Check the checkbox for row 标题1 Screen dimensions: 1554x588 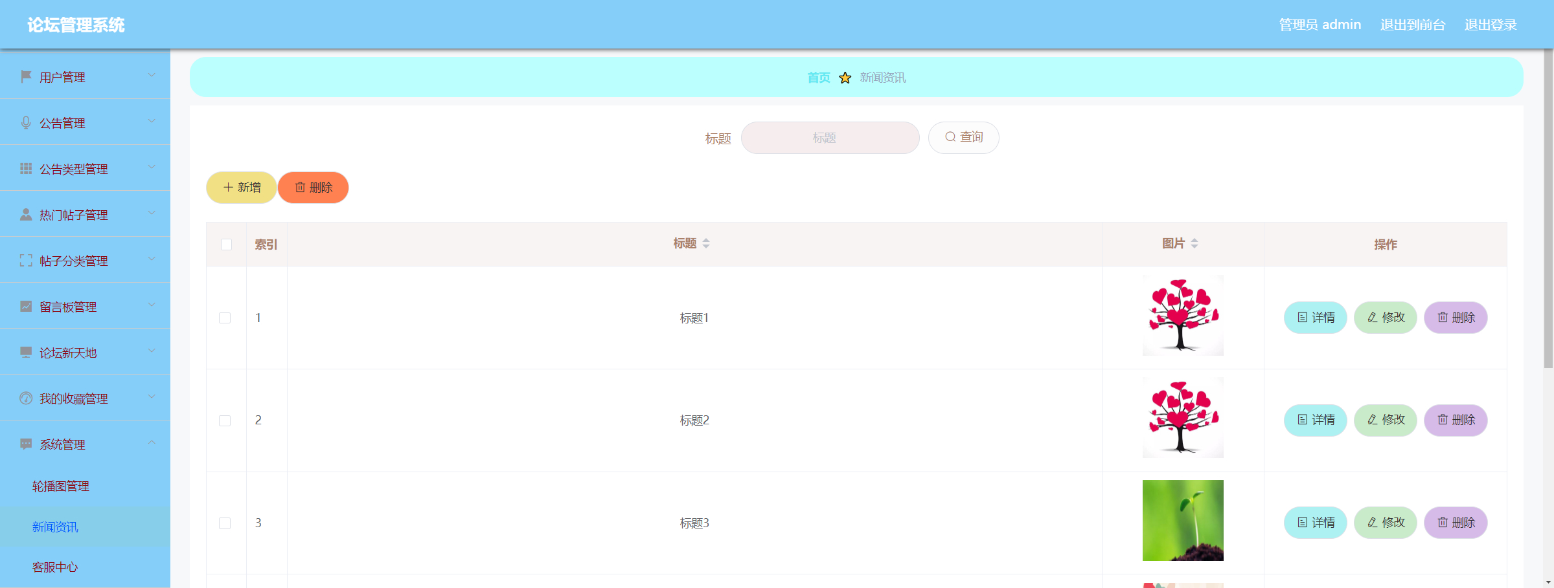coord(225,318)
